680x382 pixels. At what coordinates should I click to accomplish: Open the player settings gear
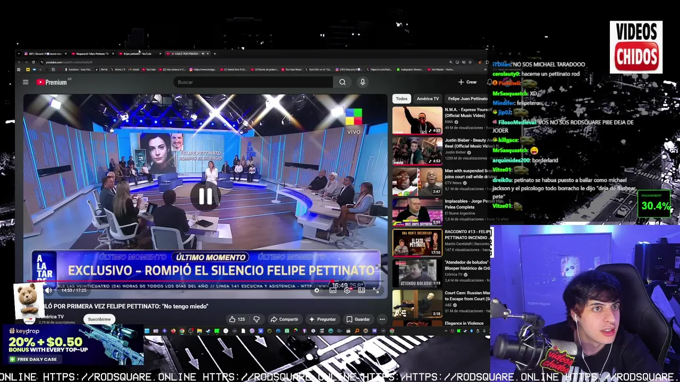tap(347, 290)
